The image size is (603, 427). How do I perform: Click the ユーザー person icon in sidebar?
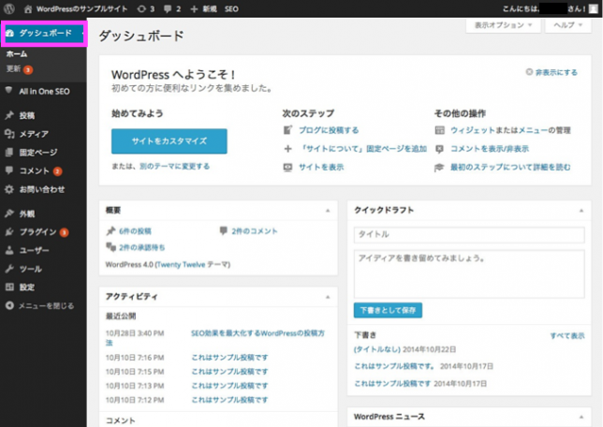pyautogui.click(x=9, y=250)
